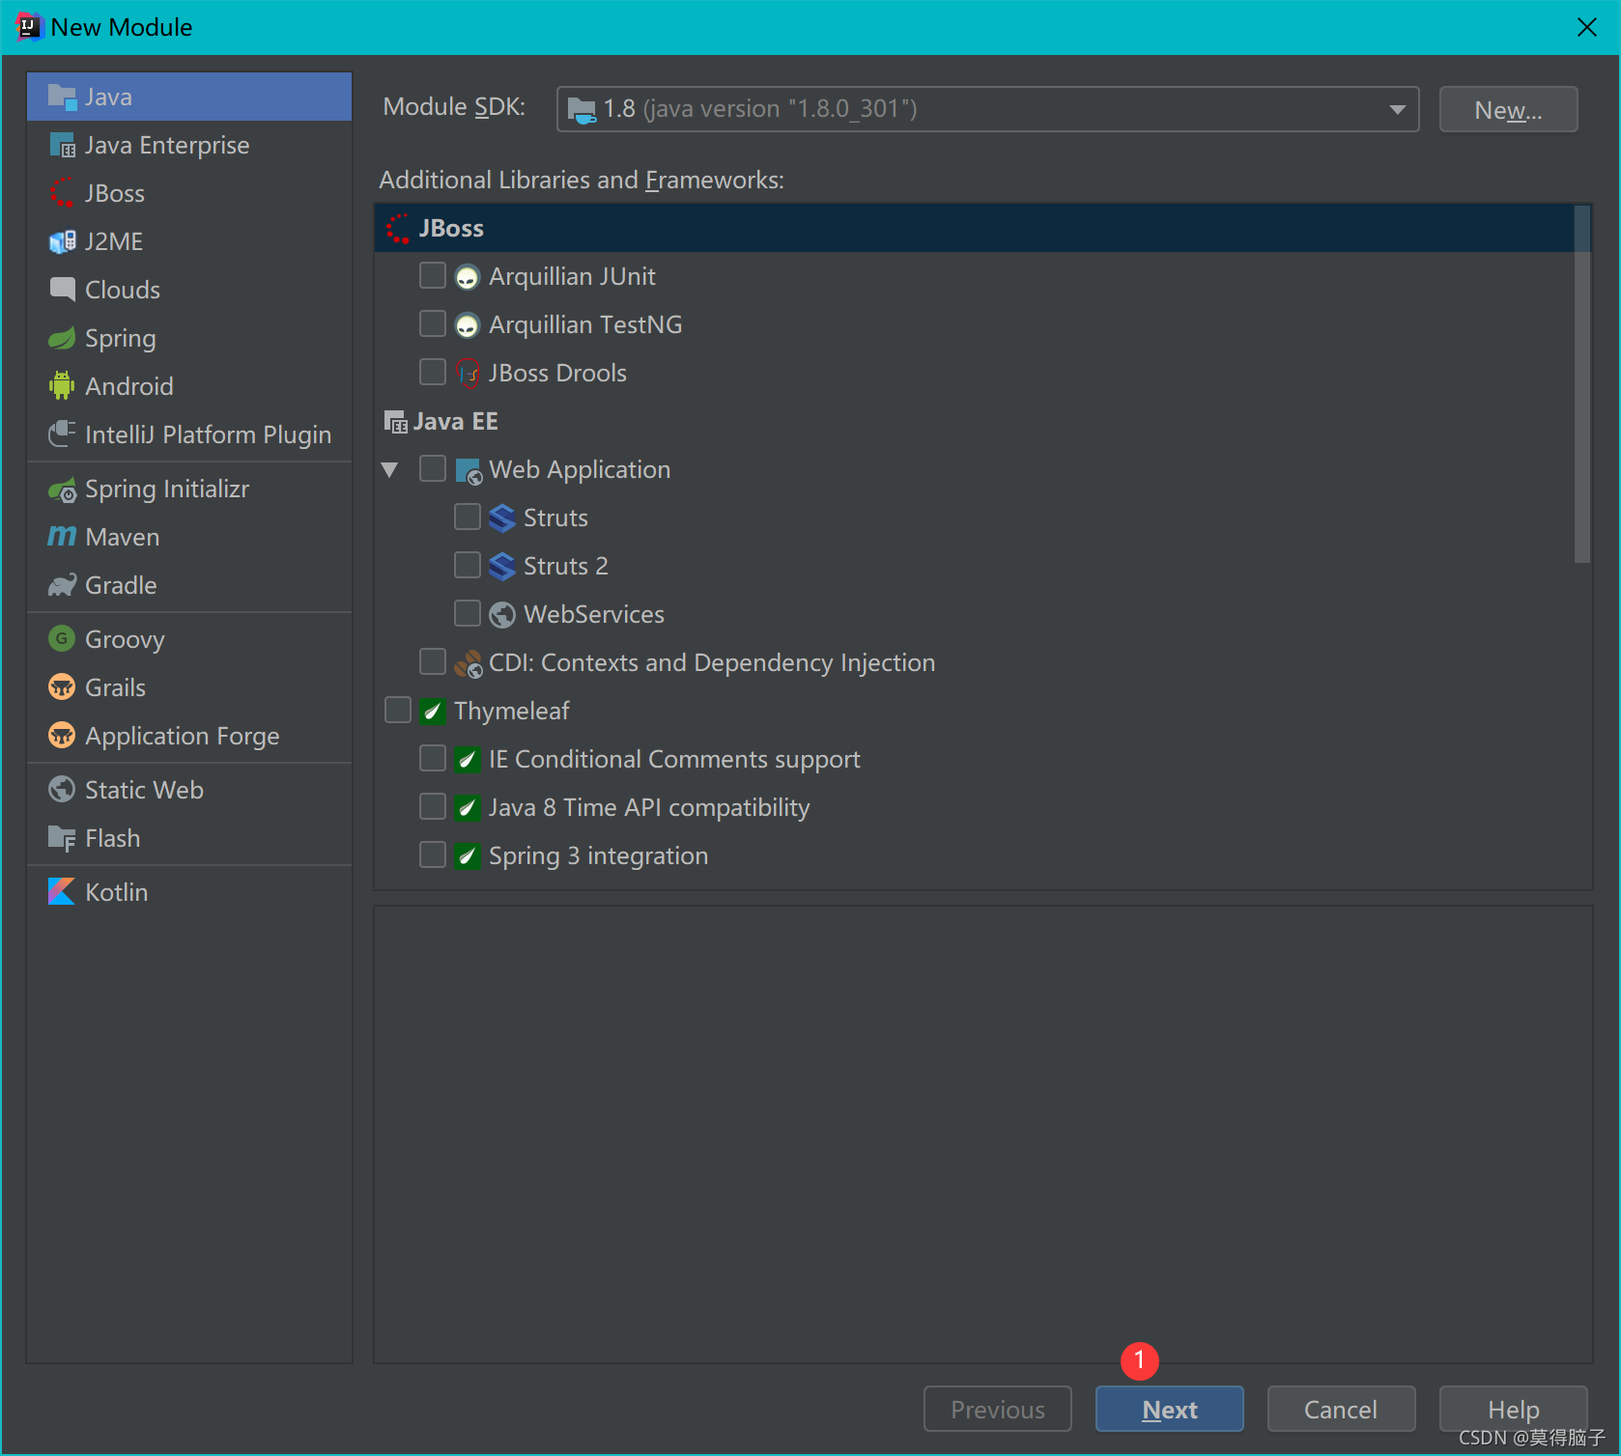The image size is (1621, 1456).
Task: Pick the JBoss red dotted icon in sidebar
Action: (x=62, y=193)
